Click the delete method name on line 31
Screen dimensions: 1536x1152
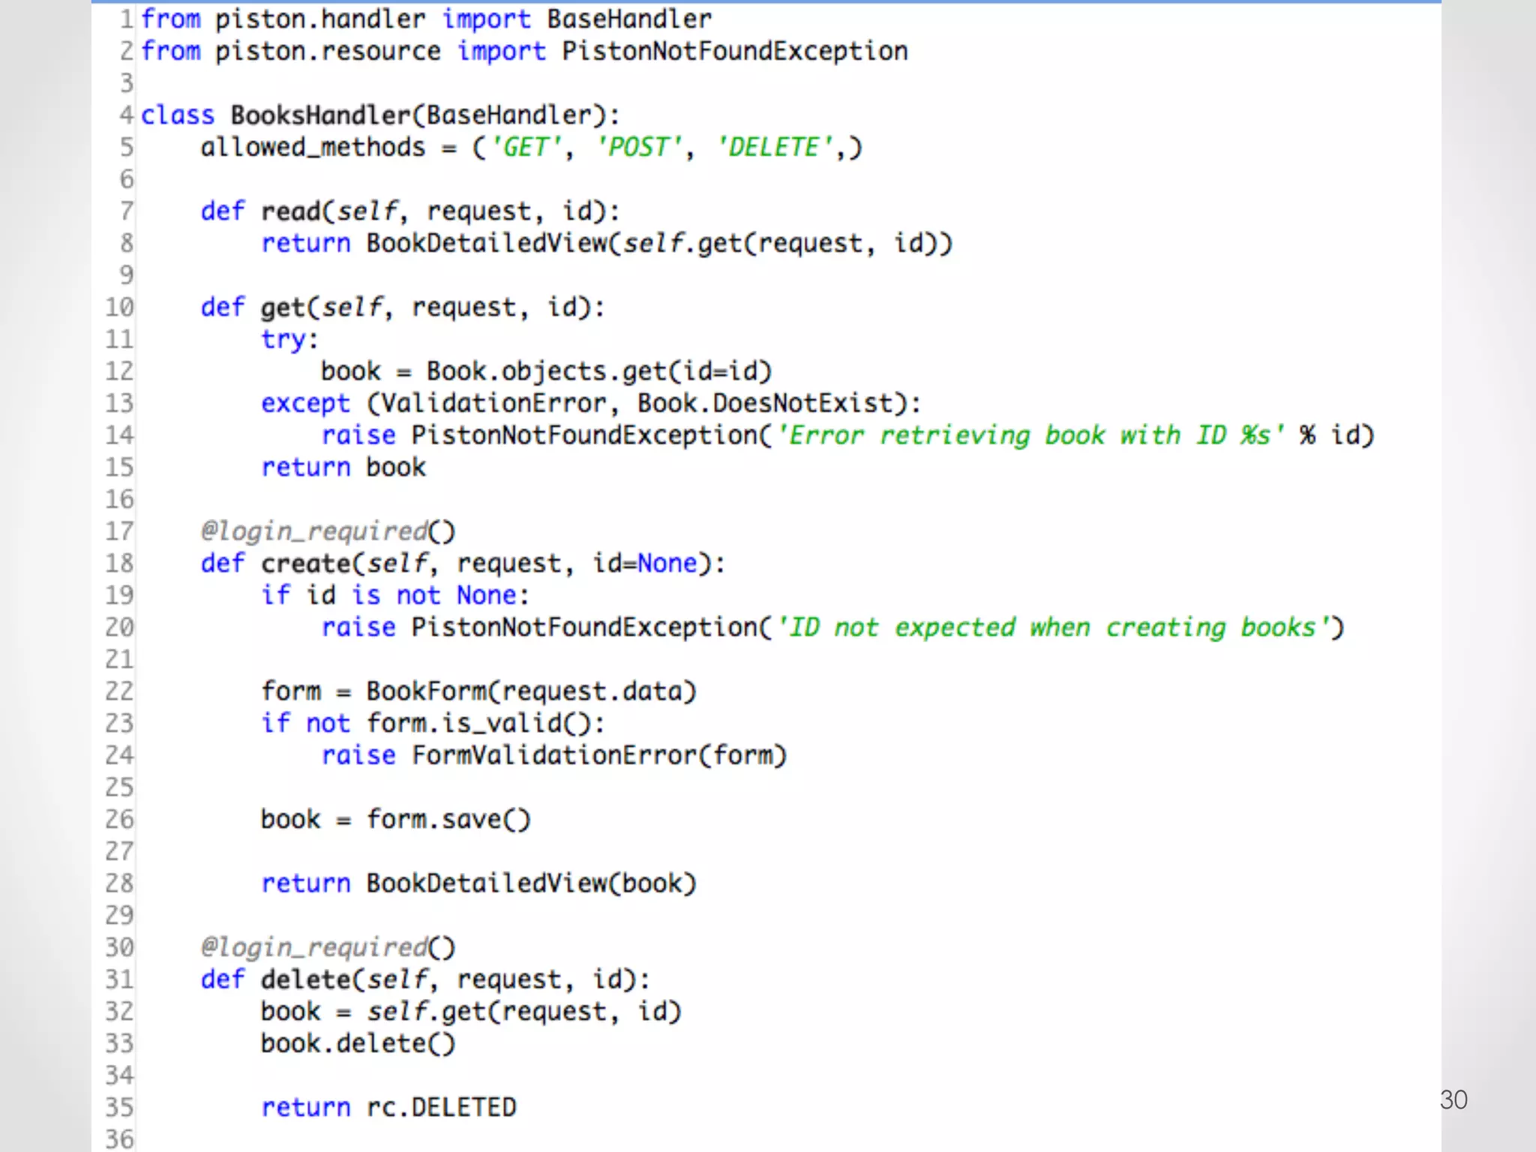click(305, 979)
